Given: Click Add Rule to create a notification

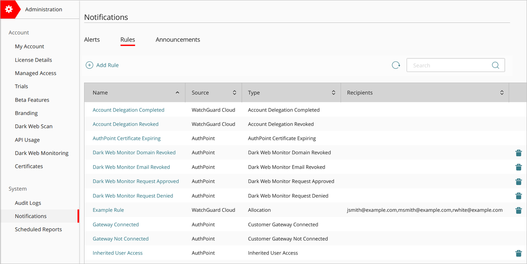Looking at the screenshot, I should tap(102, 65).
